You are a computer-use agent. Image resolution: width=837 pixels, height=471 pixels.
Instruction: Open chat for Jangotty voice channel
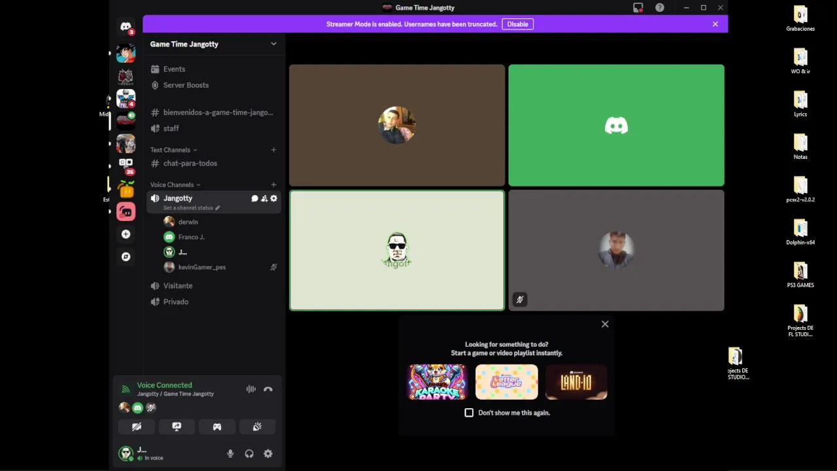click(254, 198)
